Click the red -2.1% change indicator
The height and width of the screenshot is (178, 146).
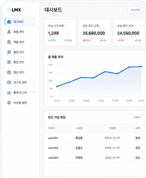[x=120, y=40]
